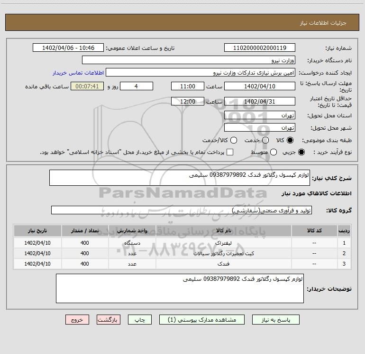This screenshot has width=365, height=354.
Task: Click the deadline time 11:00 field
Action: 188,86
